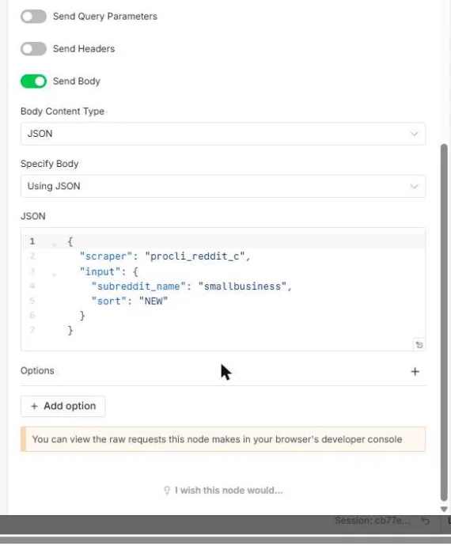
Task: Click the undo arrow icon beside Session label
Action: (425, 521)
